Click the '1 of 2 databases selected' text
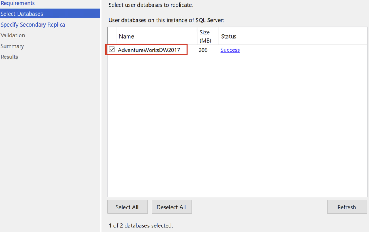This screenshot has height=232, width=369. point(141,225)
